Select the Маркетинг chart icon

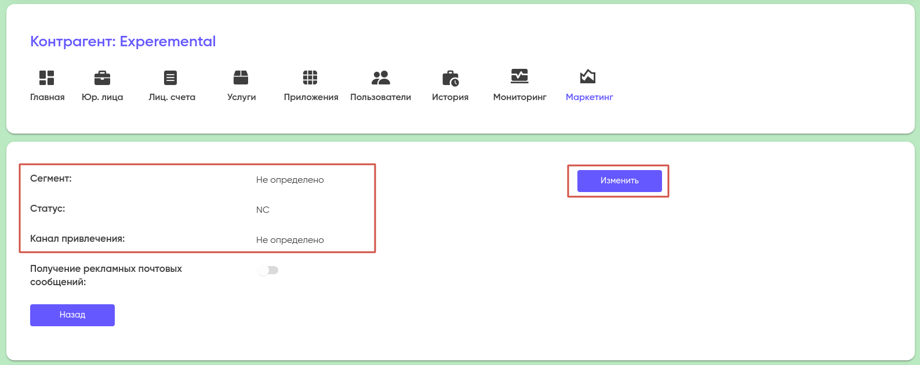tap(588, 76)
